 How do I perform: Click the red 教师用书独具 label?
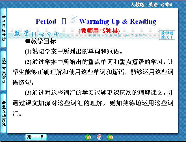pyautogui.click(x=99, y=31)
